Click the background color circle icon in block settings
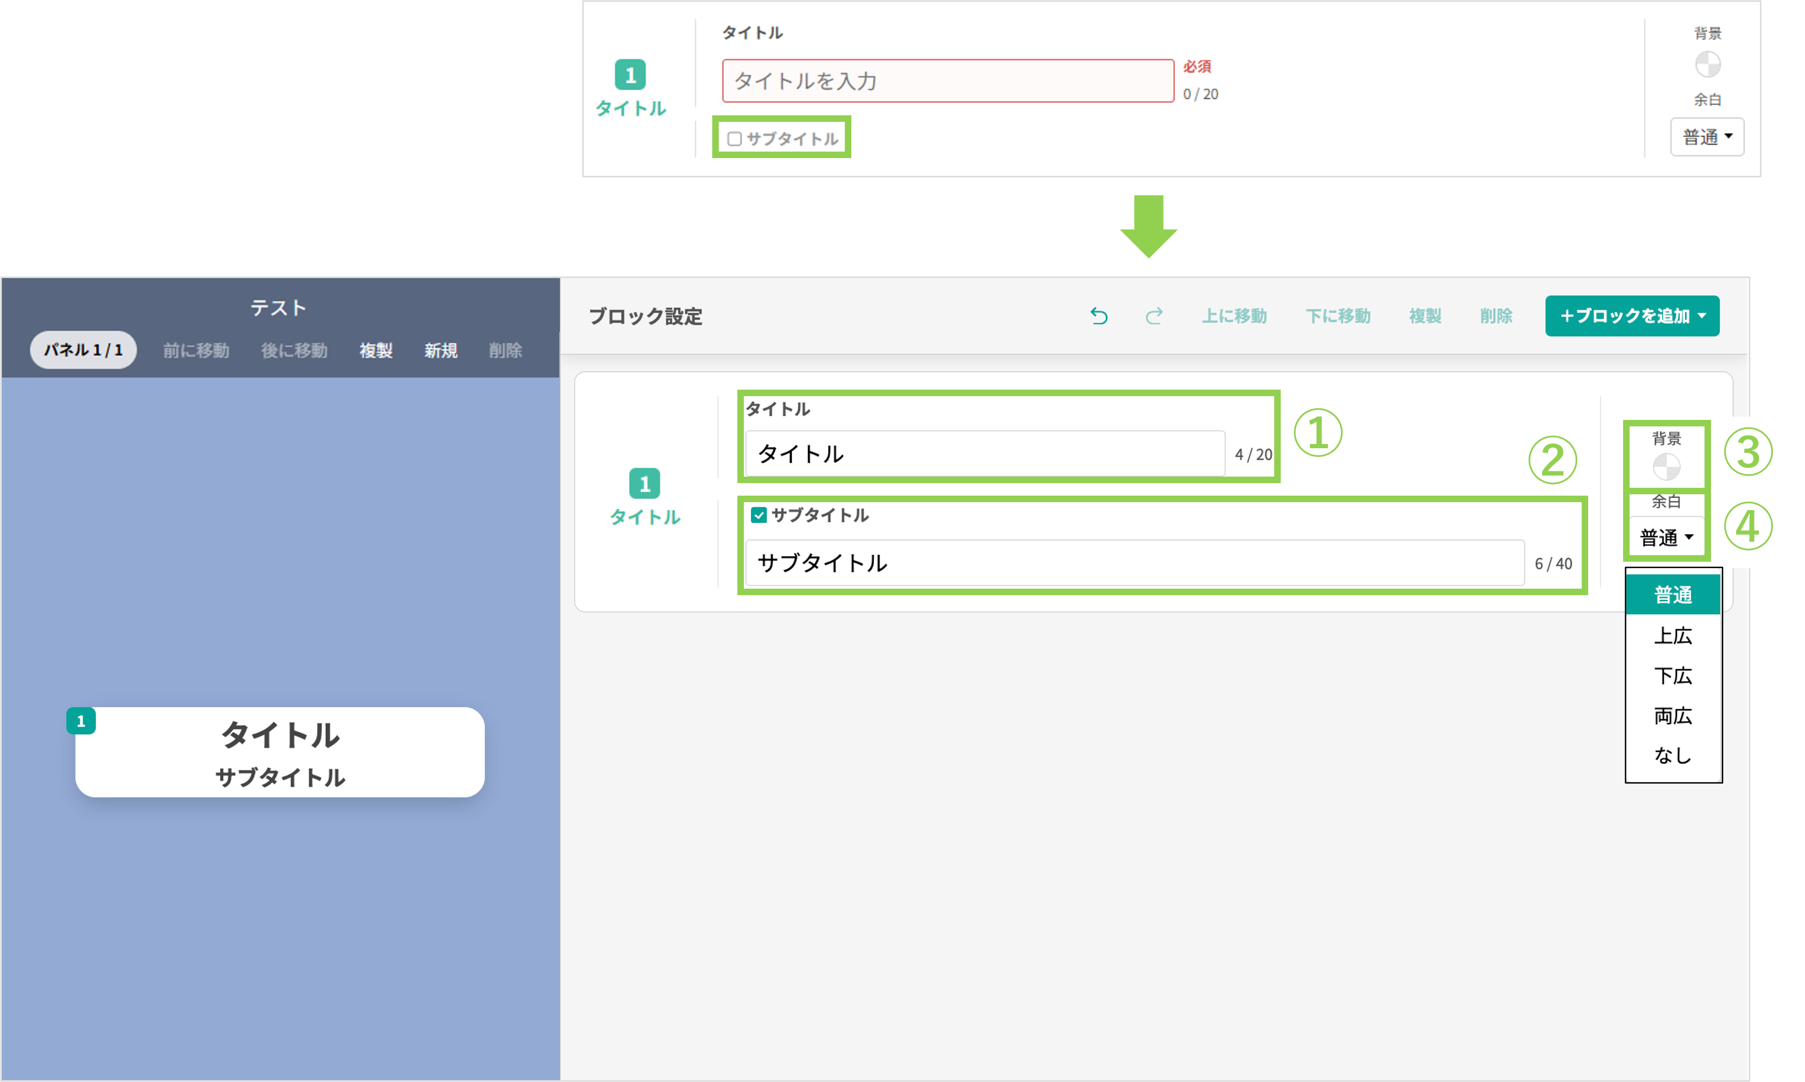The height and width of the screenshot is (1082, 1805). click(x=1666, y=467)
